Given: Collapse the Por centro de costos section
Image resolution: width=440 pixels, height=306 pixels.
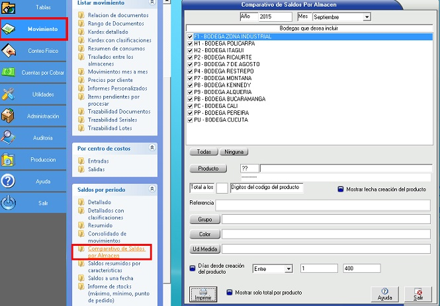Looking at the screenshot, I should point(152,148).
